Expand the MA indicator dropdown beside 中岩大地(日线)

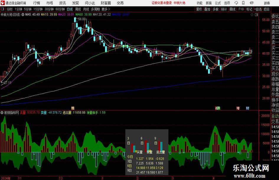point(23,14)
